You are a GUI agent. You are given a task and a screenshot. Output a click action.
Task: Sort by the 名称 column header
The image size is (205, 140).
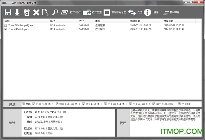(26, 21)
